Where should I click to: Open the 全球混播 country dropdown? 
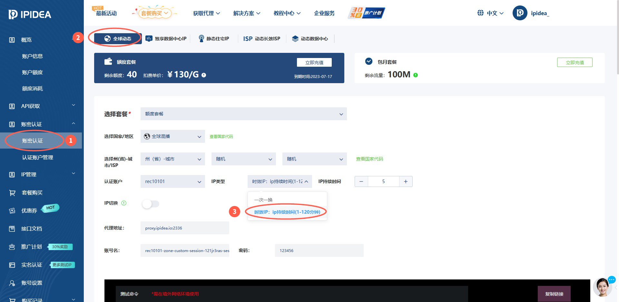pyautogui.click(x=173, y=136)
